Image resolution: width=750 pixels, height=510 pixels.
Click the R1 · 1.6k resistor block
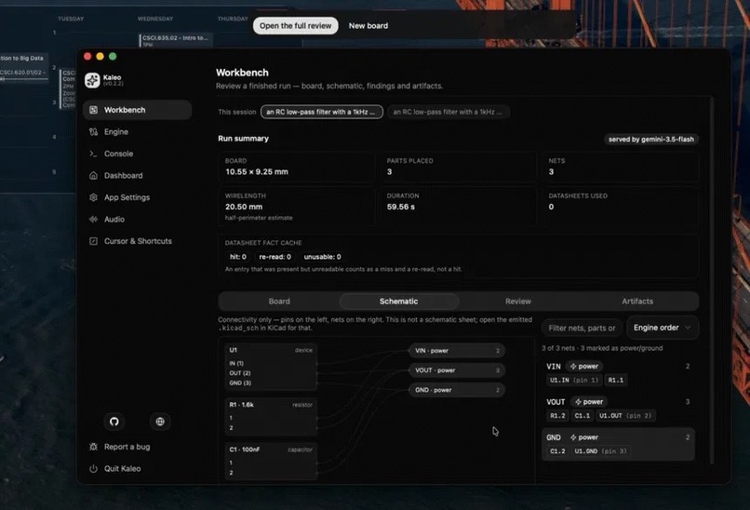[x=271, y=416]
